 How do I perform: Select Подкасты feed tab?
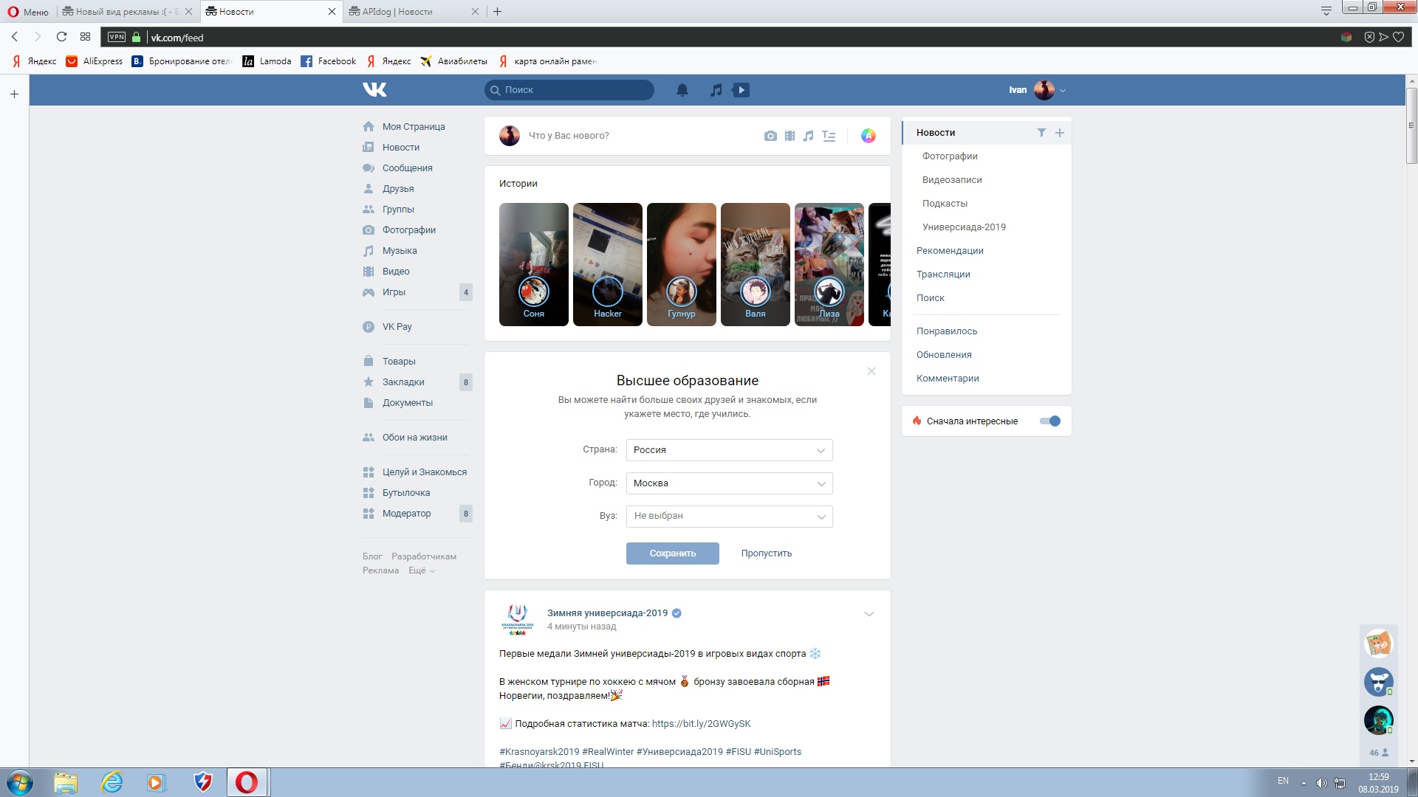pos(945,204)
